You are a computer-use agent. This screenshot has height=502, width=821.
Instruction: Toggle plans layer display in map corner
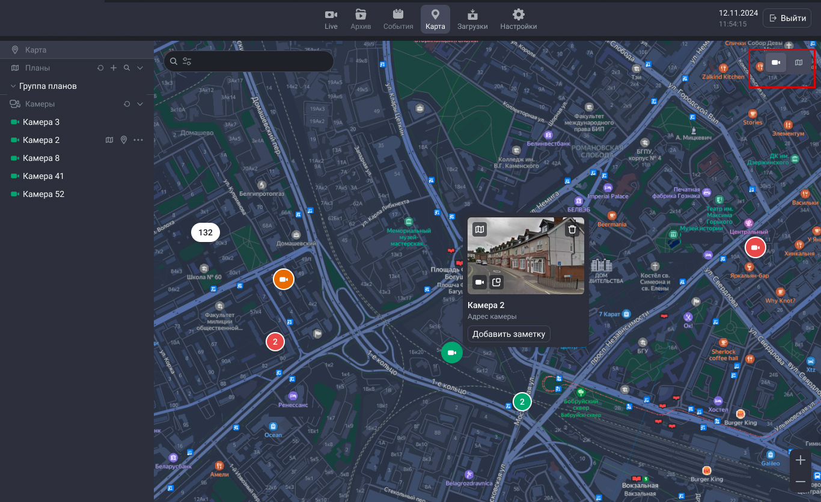point(798,62)
